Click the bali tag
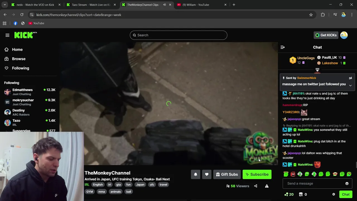This screenshot has height=201, width=357. coord(129,192)
